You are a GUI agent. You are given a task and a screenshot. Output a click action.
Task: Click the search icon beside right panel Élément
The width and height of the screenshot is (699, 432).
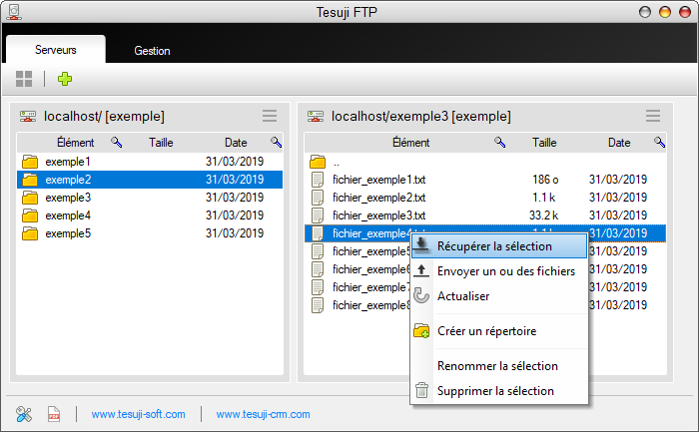pyautogui.click(x=499, y=143)
